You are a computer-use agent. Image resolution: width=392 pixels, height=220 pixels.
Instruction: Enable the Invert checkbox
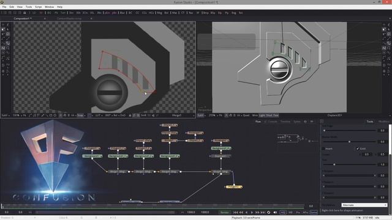(x=323, y=148)
